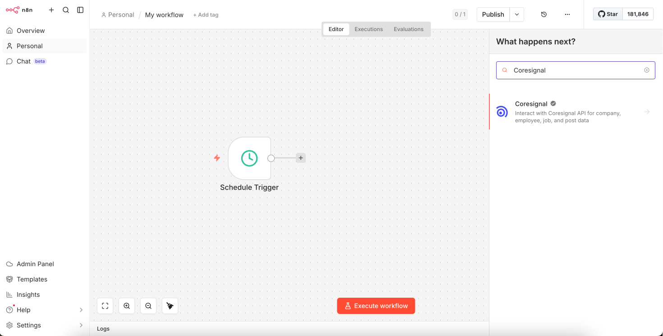Open the Logs panel

(103, 329)
